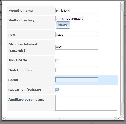Click into the Media directory path field
Image resolution: width=126 pixels, height=124 pixels.
(77, 19)
